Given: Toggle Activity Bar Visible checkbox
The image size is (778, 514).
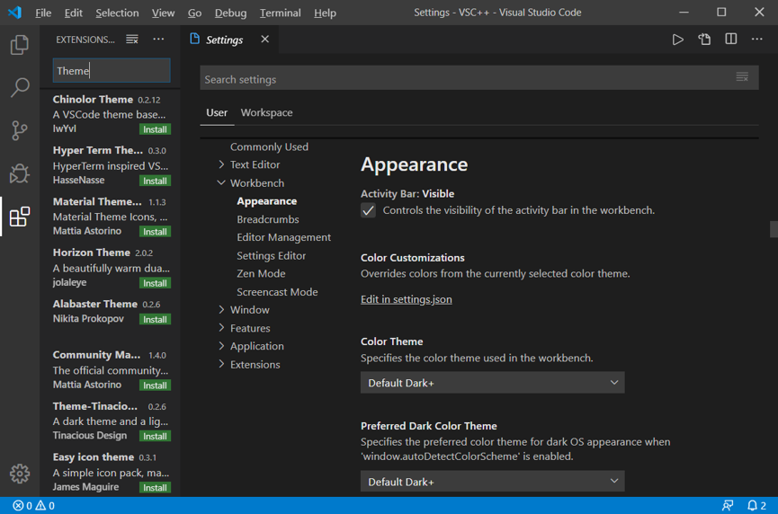Looking at the screenshot, I should (x=368, y=210).
